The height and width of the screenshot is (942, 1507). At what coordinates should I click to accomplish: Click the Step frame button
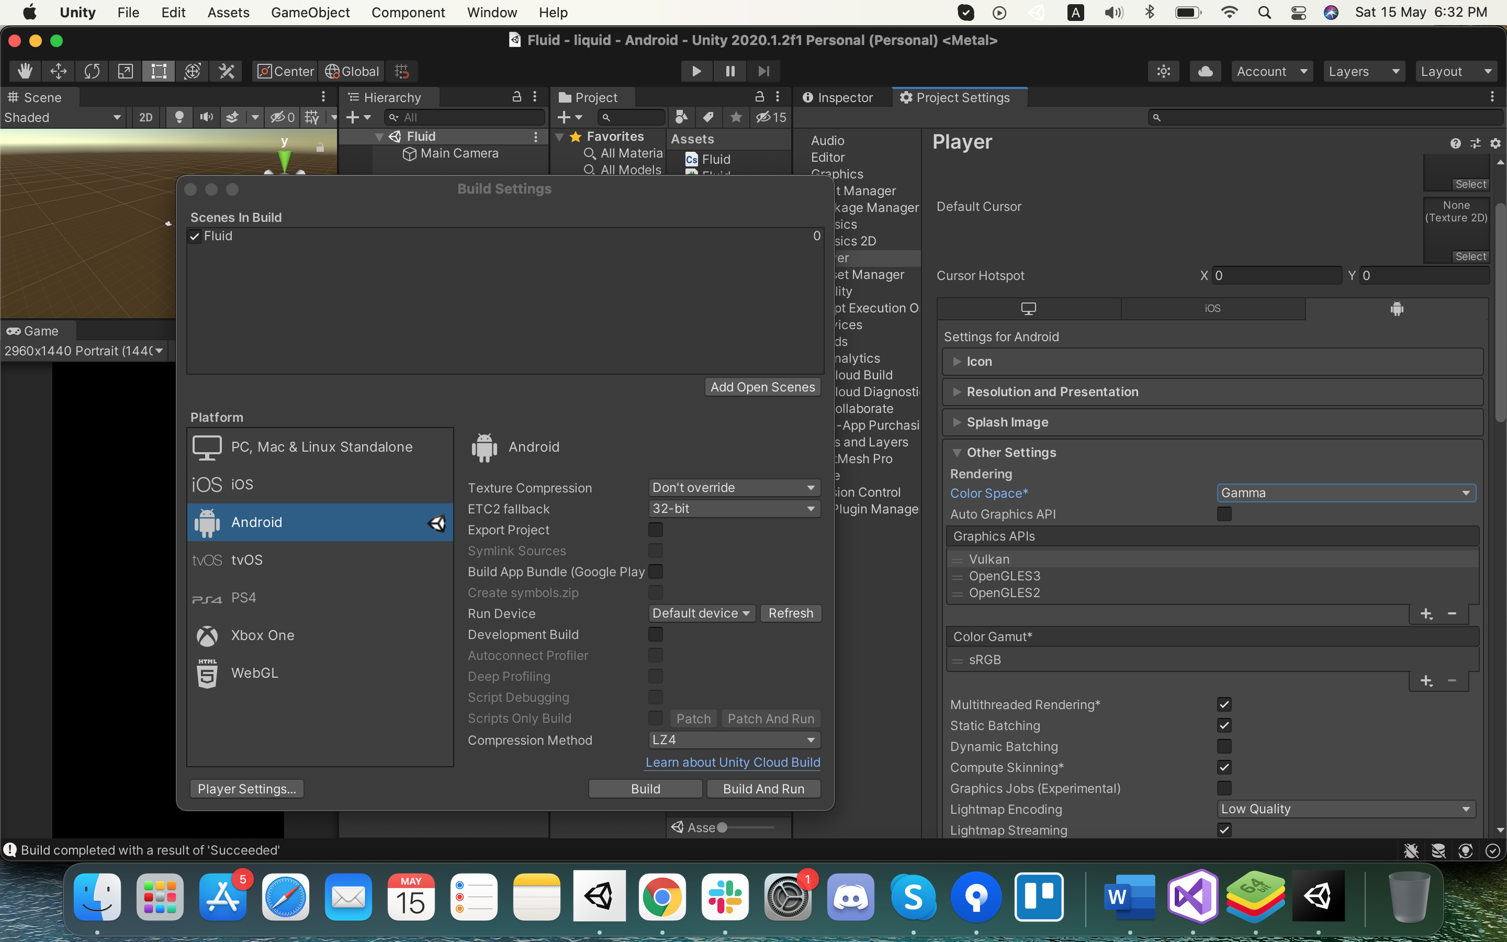point(763,71)
